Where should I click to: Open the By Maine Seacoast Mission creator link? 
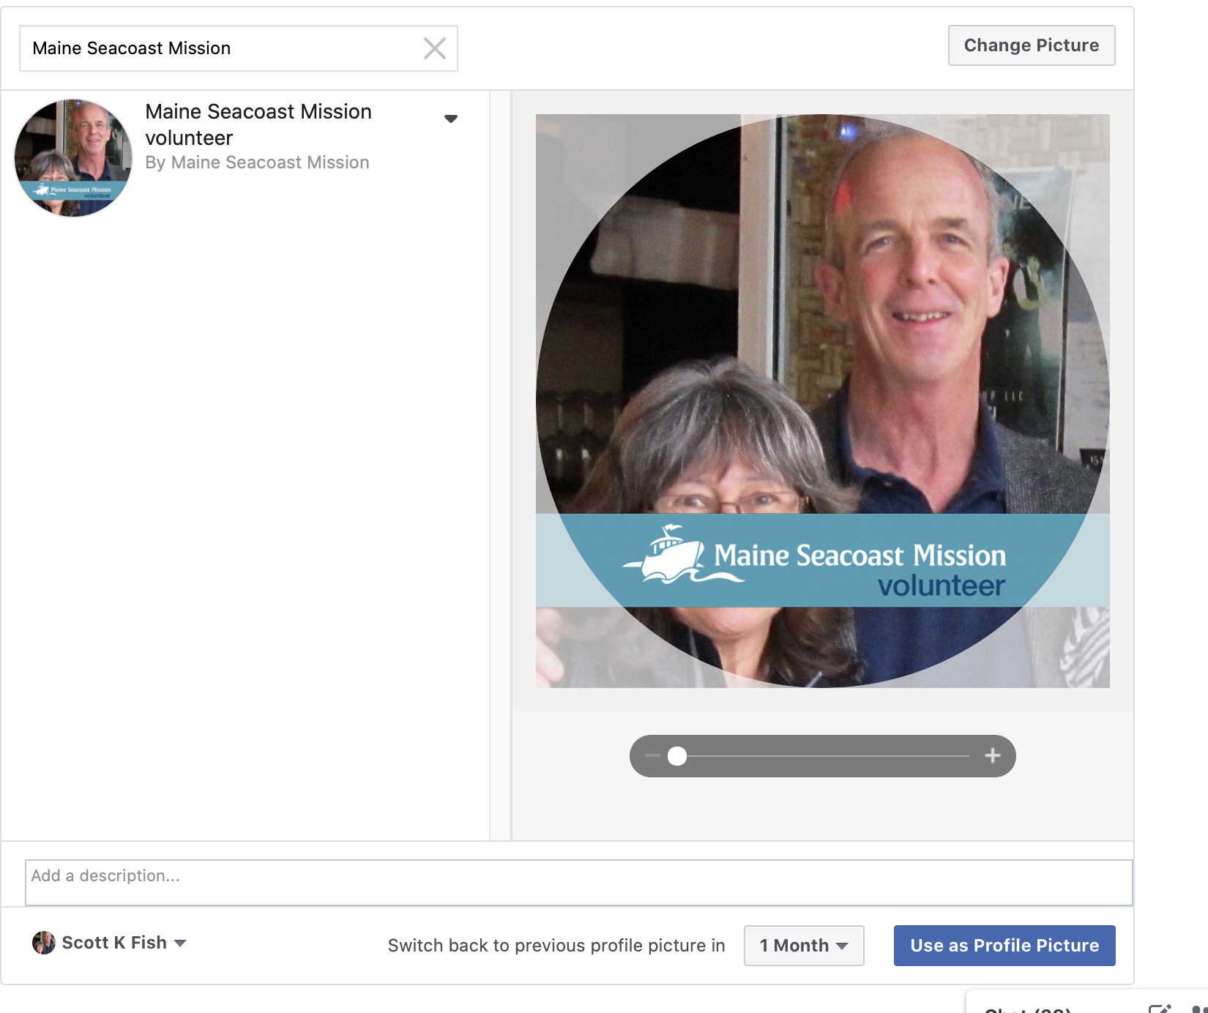coord(257,162)
